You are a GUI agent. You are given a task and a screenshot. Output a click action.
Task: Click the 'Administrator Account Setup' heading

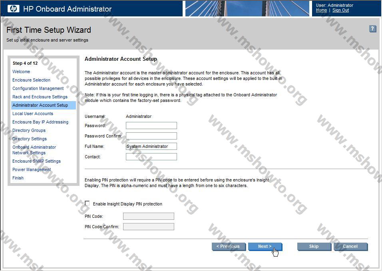(x=121, y=59)
